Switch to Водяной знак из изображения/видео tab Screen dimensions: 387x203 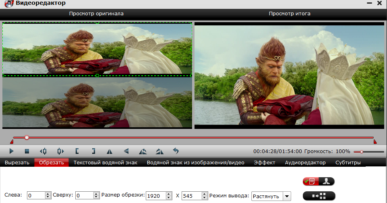click(x=195, y=162)
